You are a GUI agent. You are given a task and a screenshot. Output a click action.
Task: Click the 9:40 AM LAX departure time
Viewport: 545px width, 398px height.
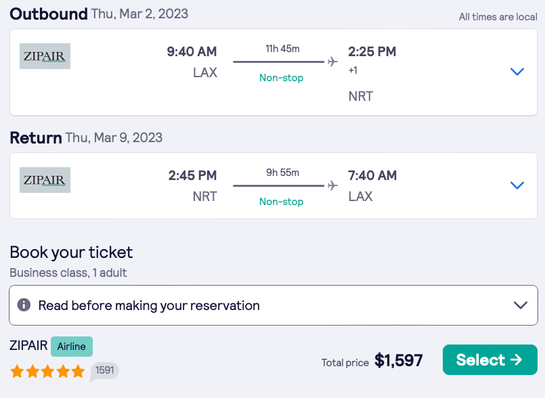(192, 51)
